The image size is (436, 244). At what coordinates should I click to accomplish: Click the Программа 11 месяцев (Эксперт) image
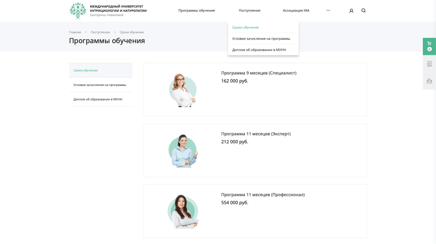tap(183, 151)
